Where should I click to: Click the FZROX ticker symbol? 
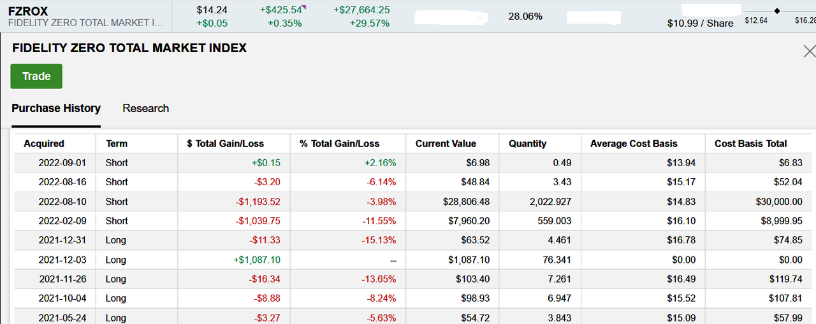pos(28,11)
